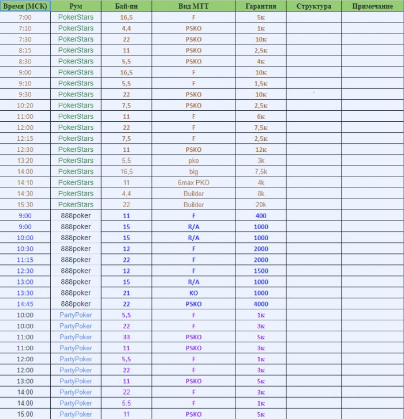
Task: Click the 11:15 time cell
Action: (25, 260)
